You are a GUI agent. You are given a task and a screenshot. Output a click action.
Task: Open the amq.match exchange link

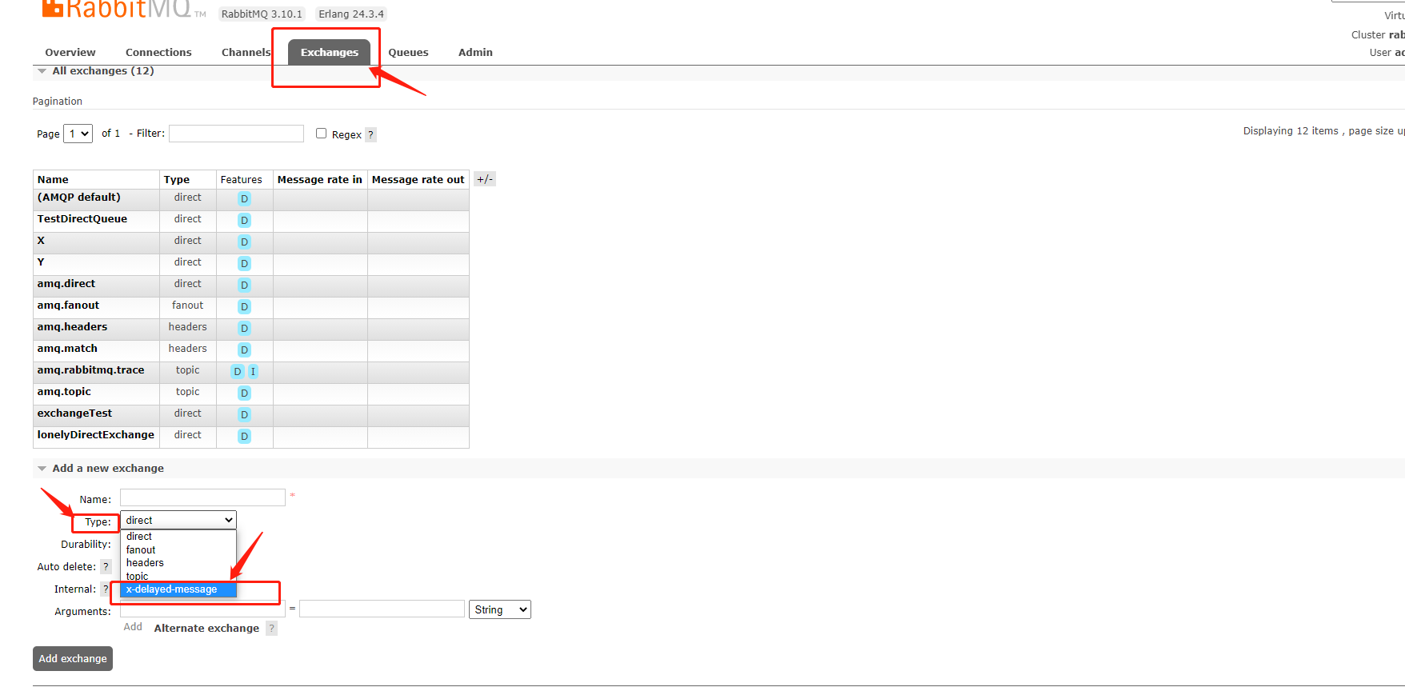click(x=67, y=349)
